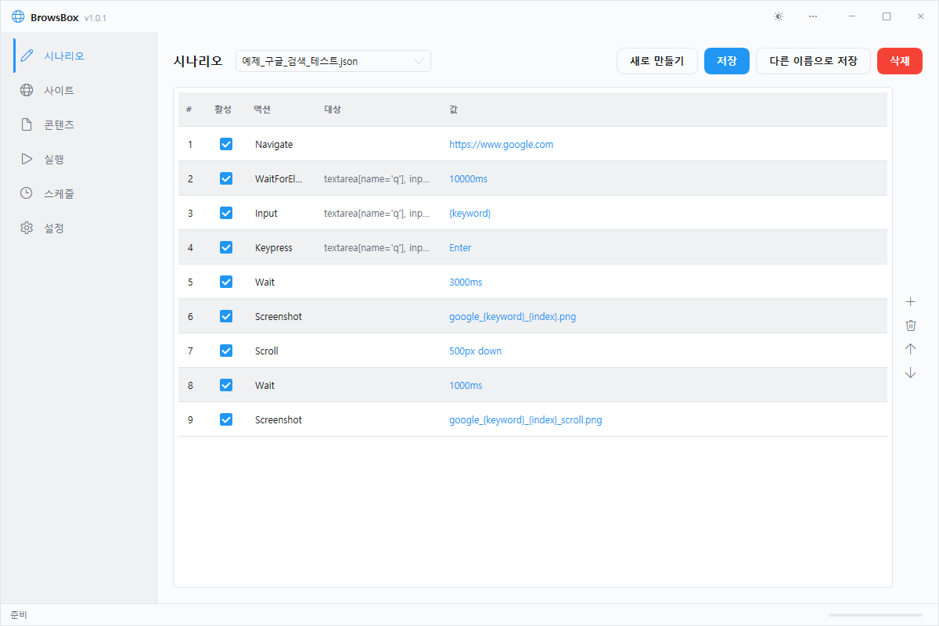Image resolution: width=939 pixels, height=626 pixels.
Task: Select google_{keyword}_{index}.png value
Action: [x=513, y=316]
